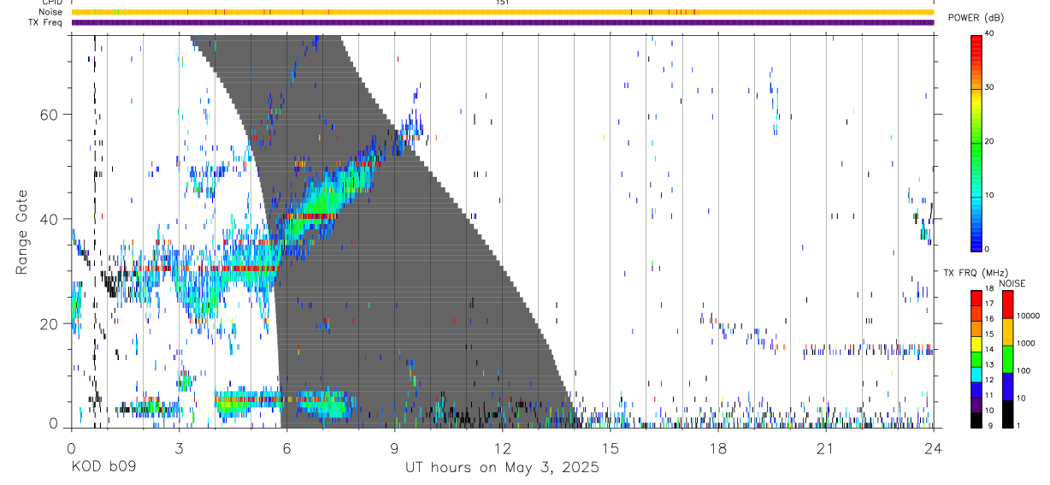This screenshot has height=485, width=1050.
Task: Click the green segment of the NOISE scale
Action: (1007, 358)
